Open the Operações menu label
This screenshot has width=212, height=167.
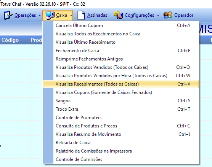25,15
